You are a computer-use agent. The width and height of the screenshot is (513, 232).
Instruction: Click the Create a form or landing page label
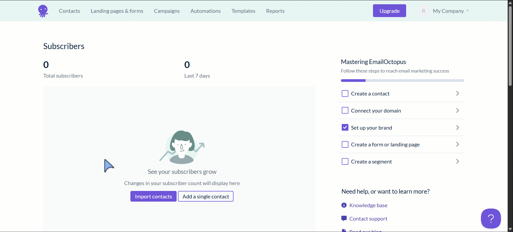pyautogui.click(x=385, y=145)
